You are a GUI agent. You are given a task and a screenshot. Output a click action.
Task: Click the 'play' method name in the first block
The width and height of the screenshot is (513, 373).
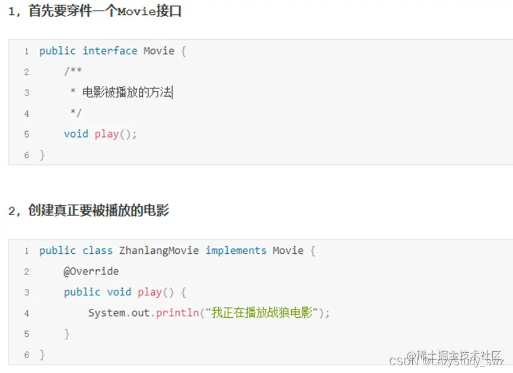[107, 135]
